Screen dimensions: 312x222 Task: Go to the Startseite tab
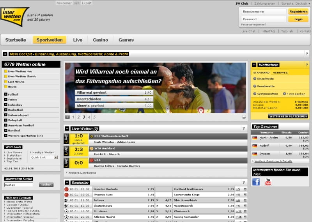[16, 40]
